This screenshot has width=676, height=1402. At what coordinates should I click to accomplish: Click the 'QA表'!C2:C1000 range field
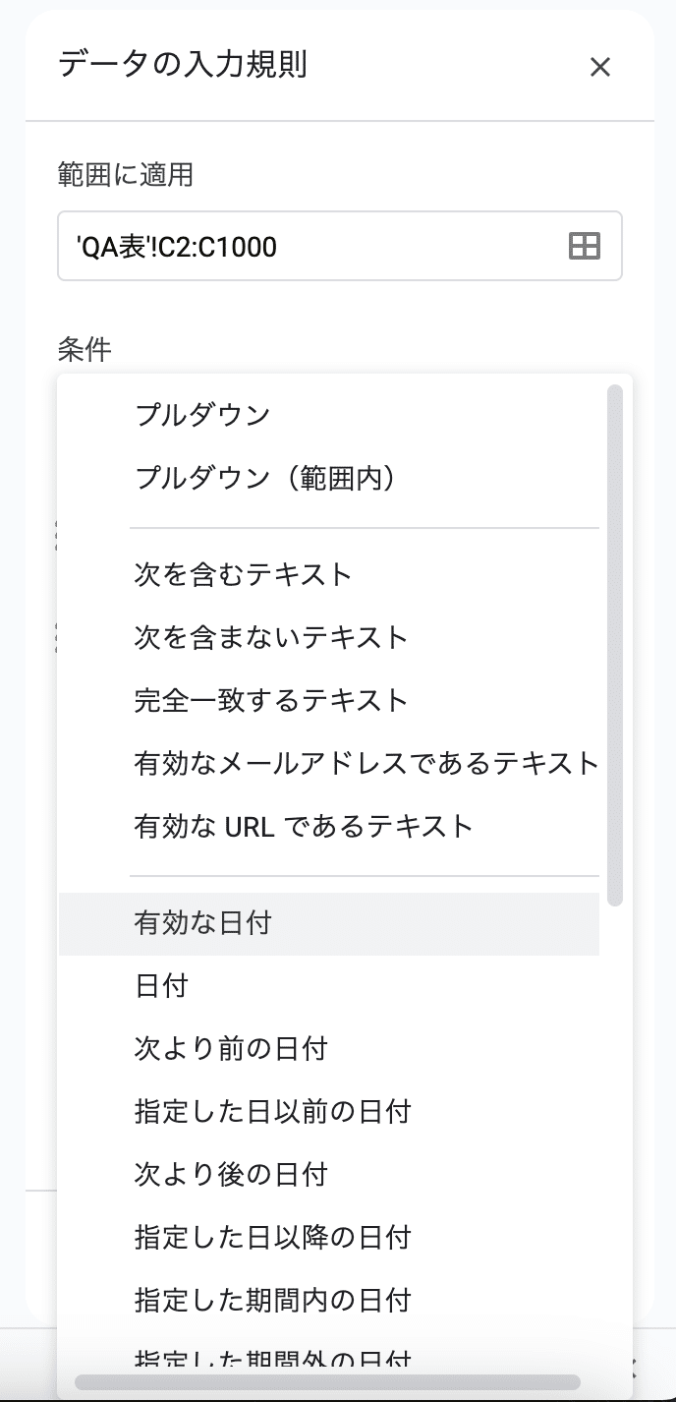pos(340,246)
